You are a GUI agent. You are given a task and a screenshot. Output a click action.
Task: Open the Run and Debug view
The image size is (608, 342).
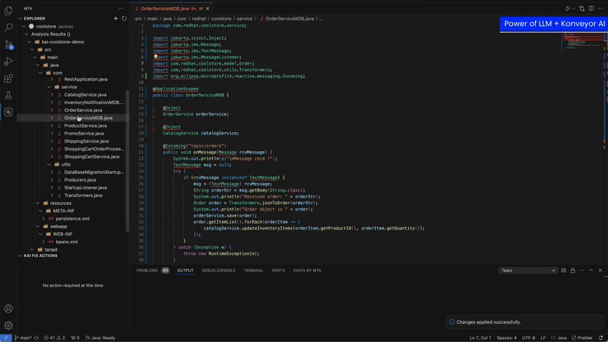pyautogui.click(x=8, y=61)
